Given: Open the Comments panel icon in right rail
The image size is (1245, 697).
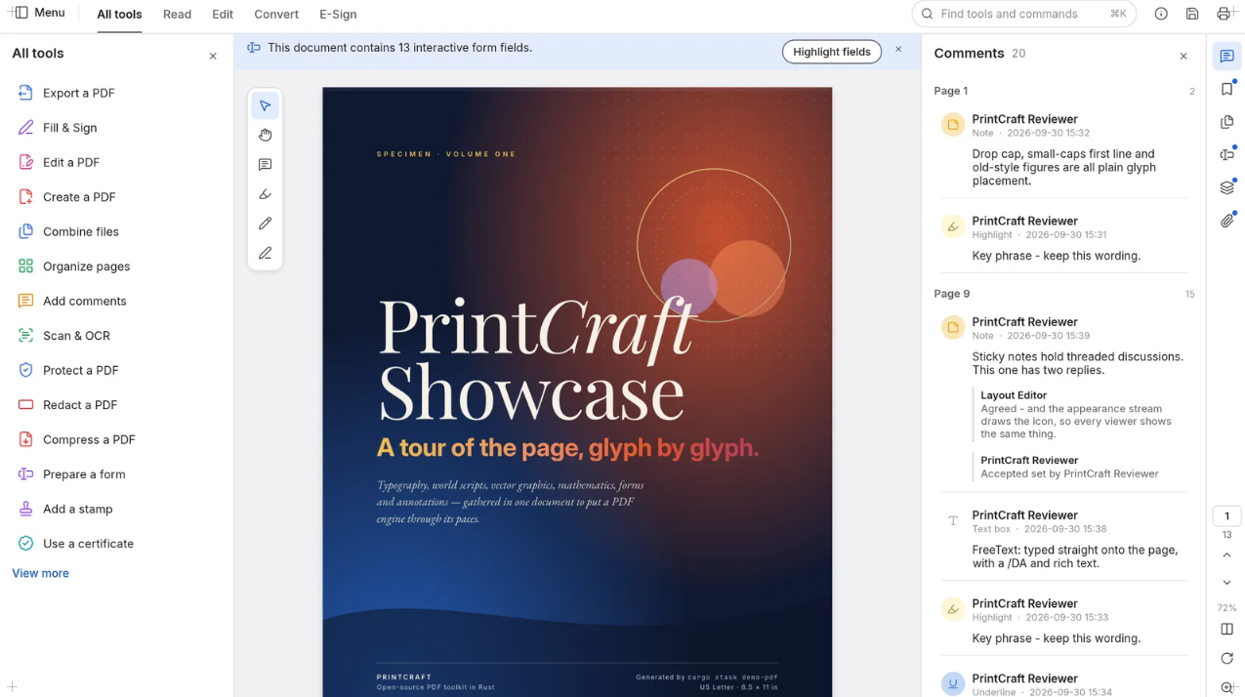Looking at the screenshot, I should pos(1226,57).
